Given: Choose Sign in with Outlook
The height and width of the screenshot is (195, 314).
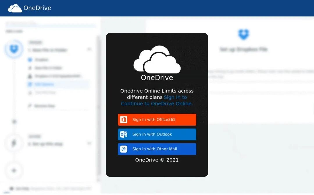Looking at the screenshot, I should 157,134.
